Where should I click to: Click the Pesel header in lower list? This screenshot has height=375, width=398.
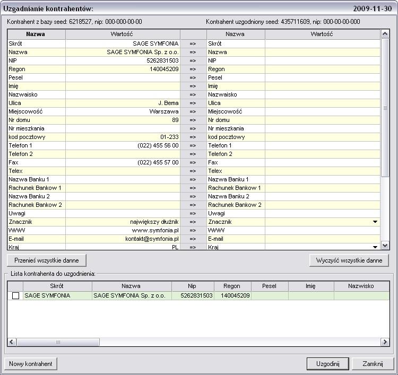[x=270, y=286]
